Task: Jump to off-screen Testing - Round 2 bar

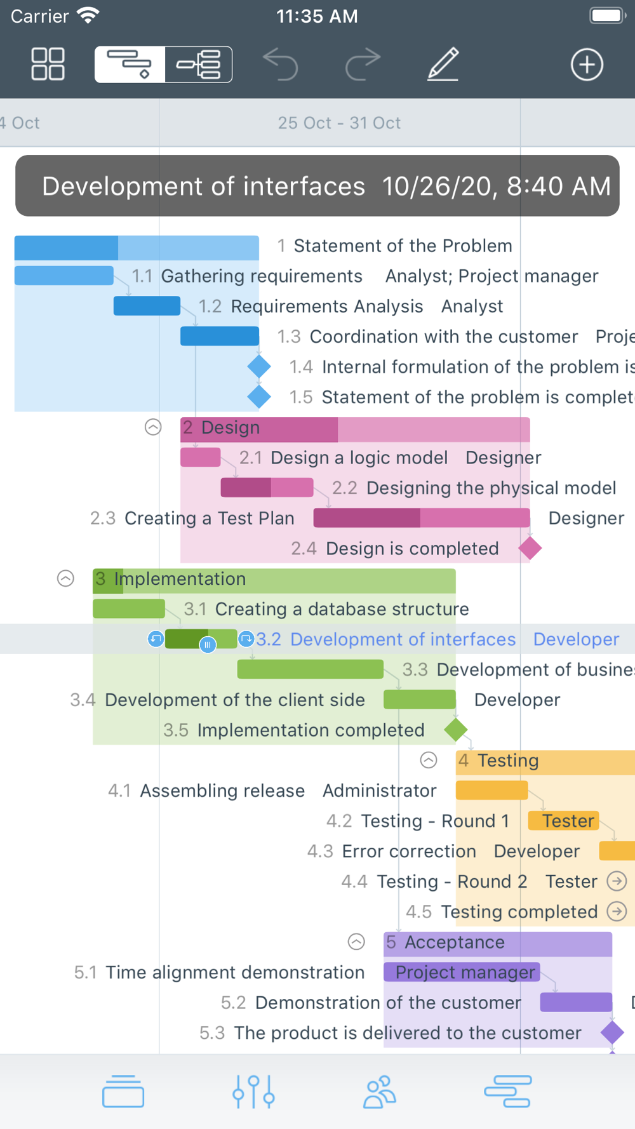Action: click(x=617, y=881)
